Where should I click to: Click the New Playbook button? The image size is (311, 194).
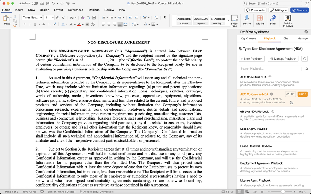click(x=252, y=59)
